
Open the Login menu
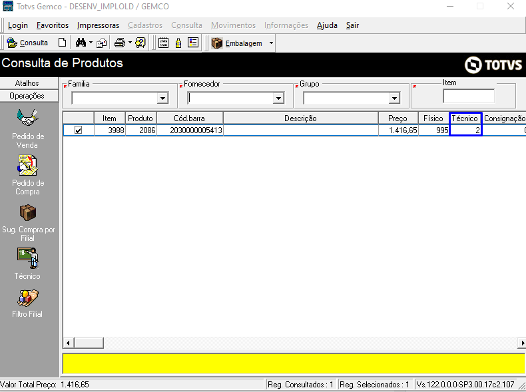(x=18, y=25)
